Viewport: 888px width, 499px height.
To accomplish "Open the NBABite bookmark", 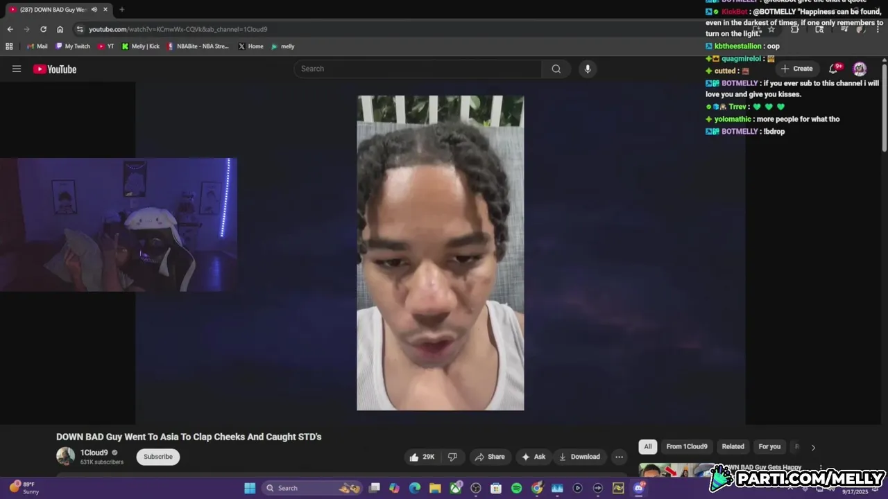I will click(198, 46).
